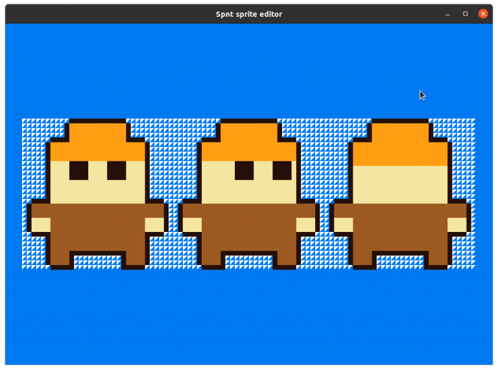Click the right hand of third sprite
The width and height of the screenshot is (498, 370).
(x=457, y=225)
